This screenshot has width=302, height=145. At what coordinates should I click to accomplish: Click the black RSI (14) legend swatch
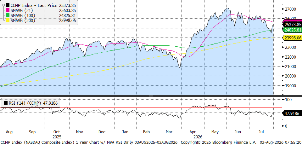6,103
